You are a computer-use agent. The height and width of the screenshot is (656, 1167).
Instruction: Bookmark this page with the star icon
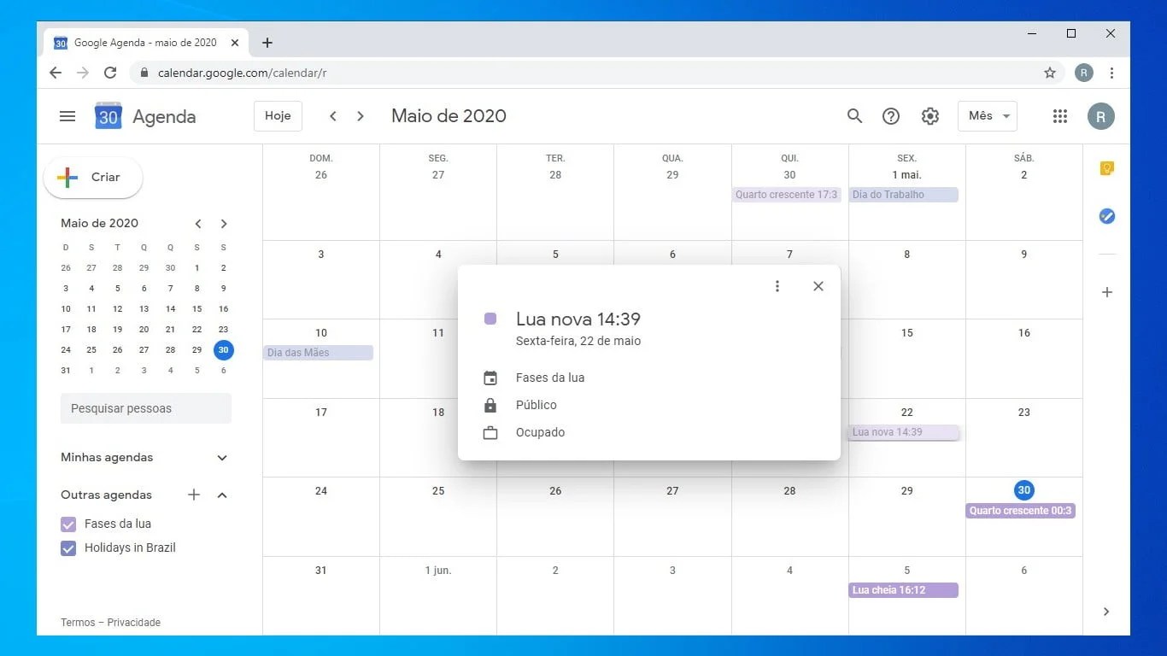coord(1050,73)
